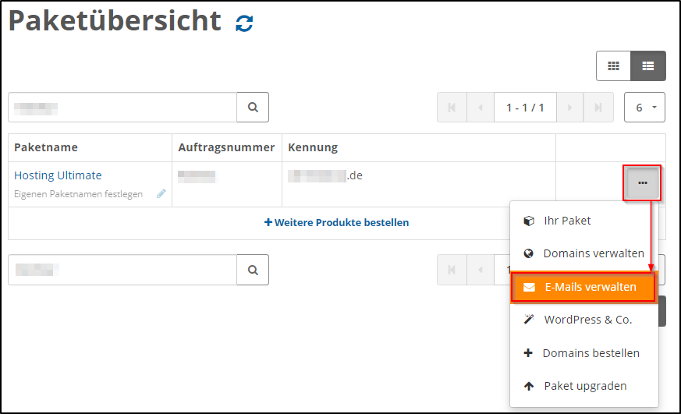Focus the upper search input field
The width and height of the screenshot is (681, 414).
pyautogui.click(x=122, y=107)
